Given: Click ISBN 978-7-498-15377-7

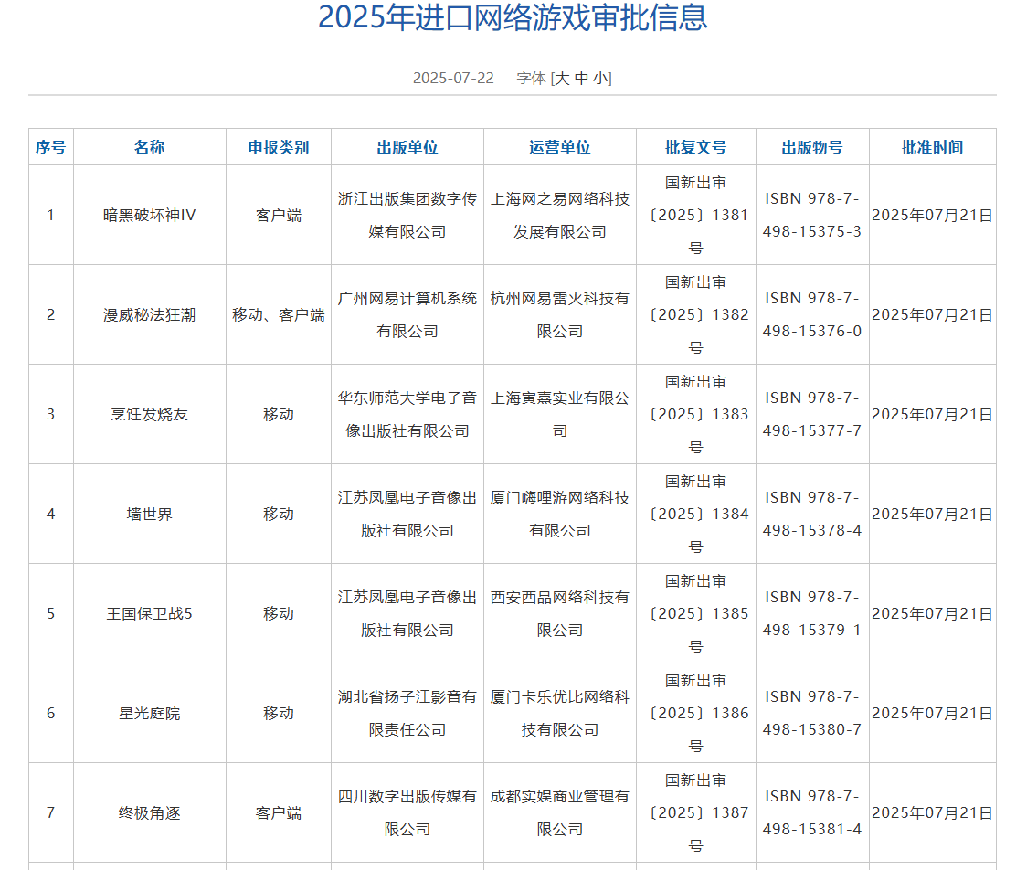Looking at the screenshot, I should (812, 414).
